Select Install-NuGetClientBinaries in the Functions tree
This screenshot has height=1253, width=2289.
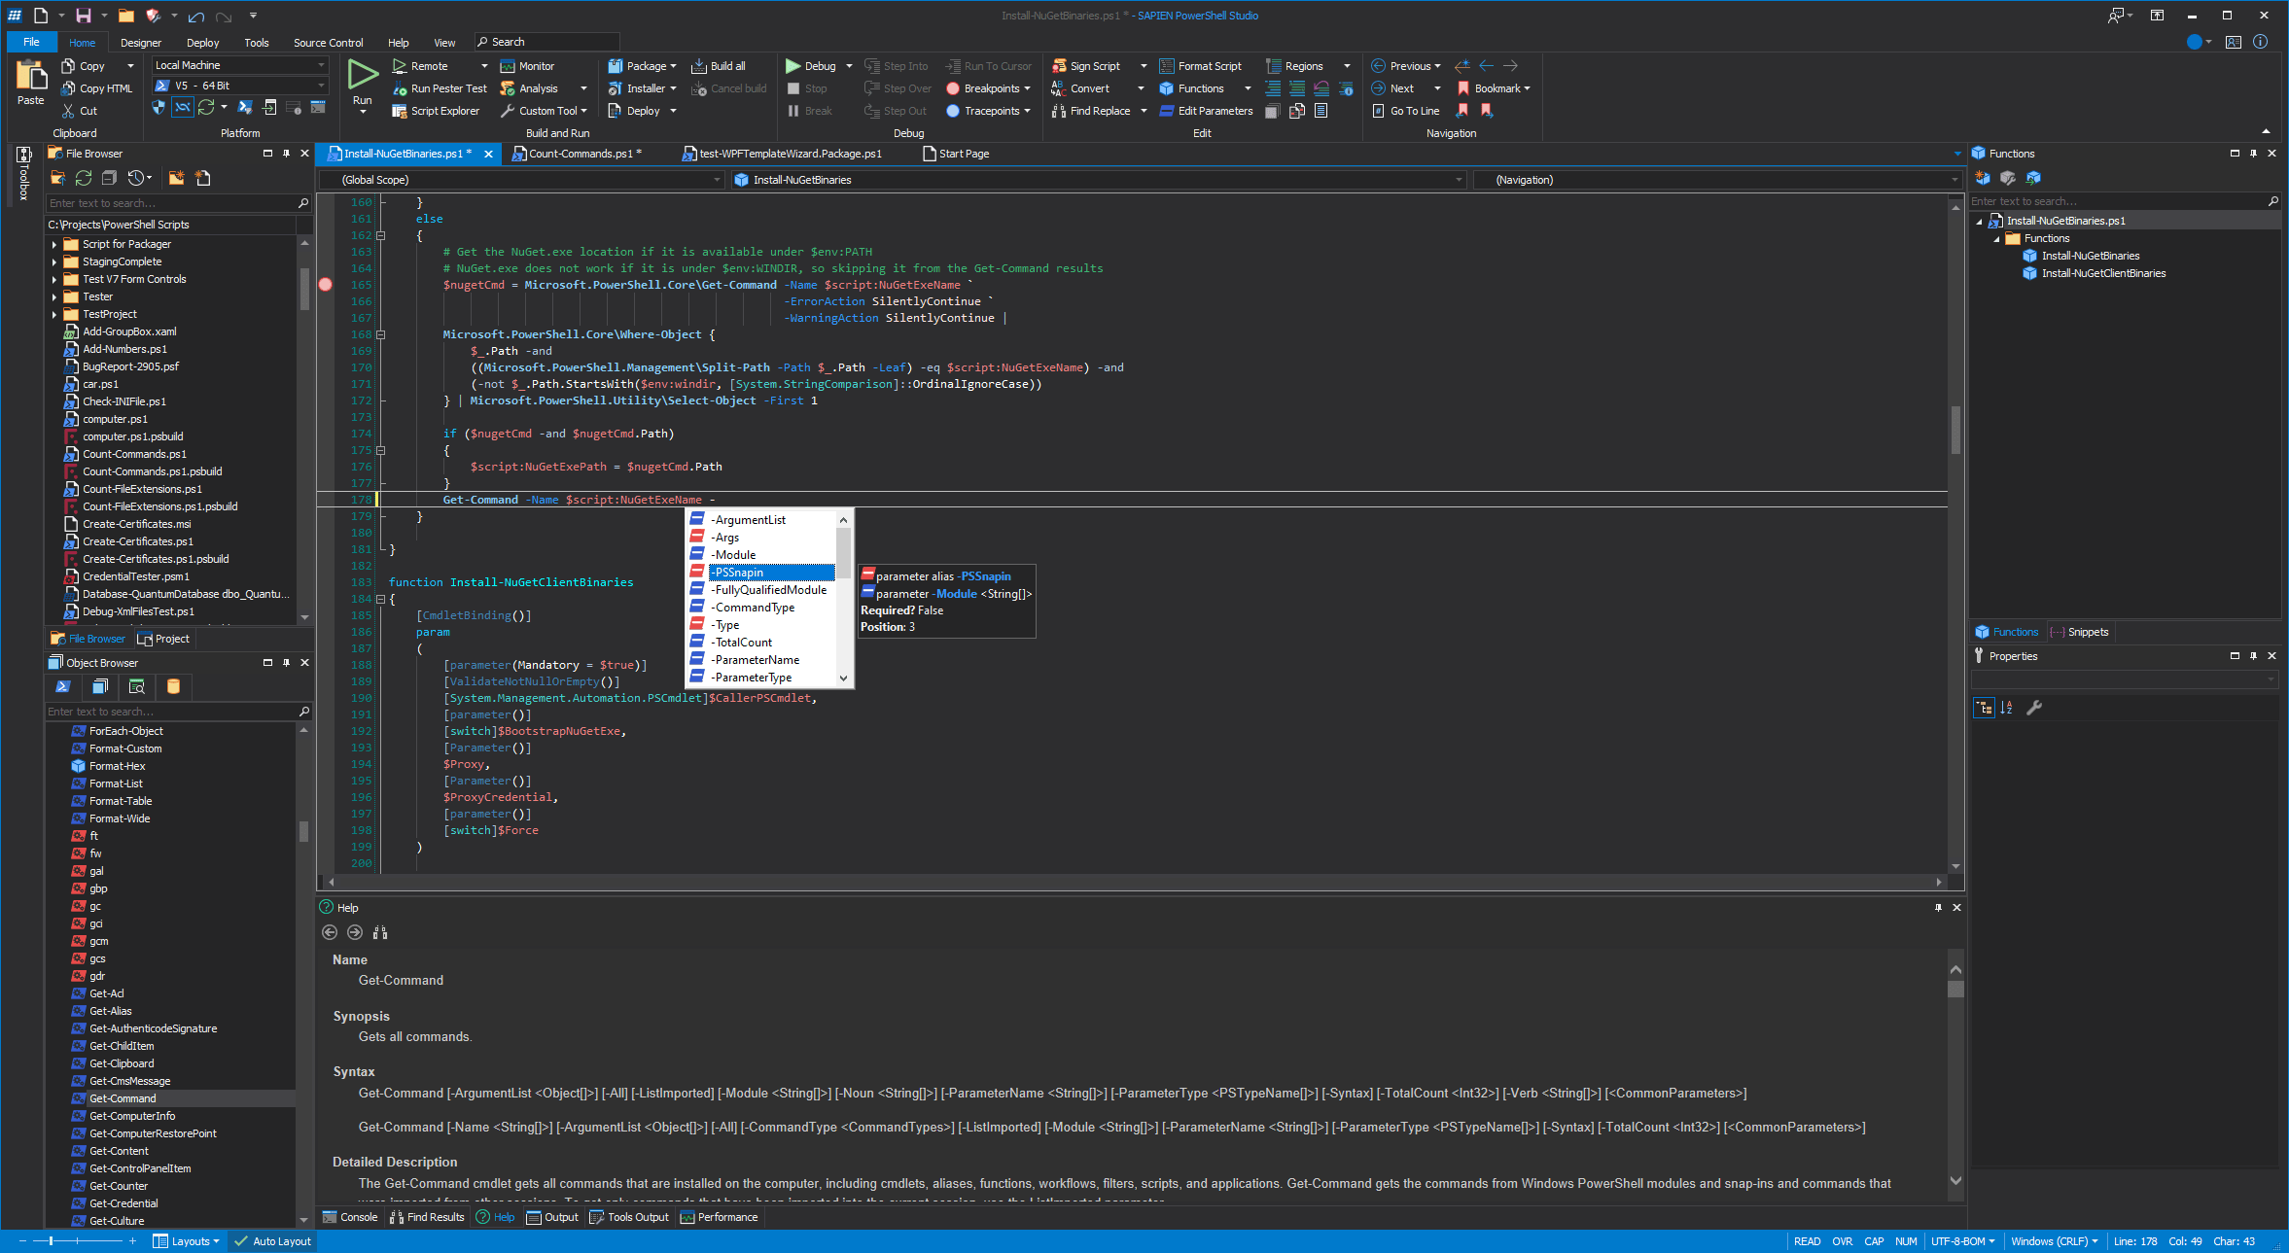2103,273
